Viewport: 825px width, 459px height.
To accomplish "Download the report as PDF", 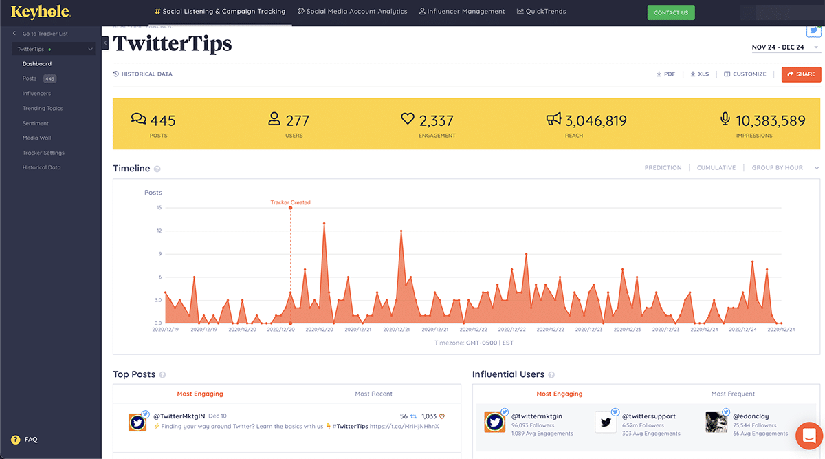I will coord(665,74).
